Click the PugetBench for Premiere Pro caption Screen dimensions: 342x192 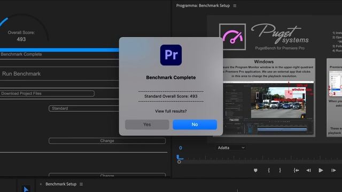[x=280, y=48]
